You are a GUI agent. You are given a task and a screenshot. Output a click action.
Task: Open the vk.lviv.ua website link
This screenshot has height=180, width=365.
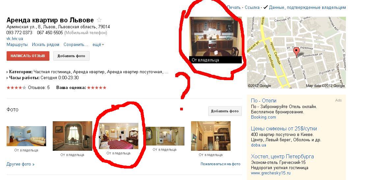(15, 39)
